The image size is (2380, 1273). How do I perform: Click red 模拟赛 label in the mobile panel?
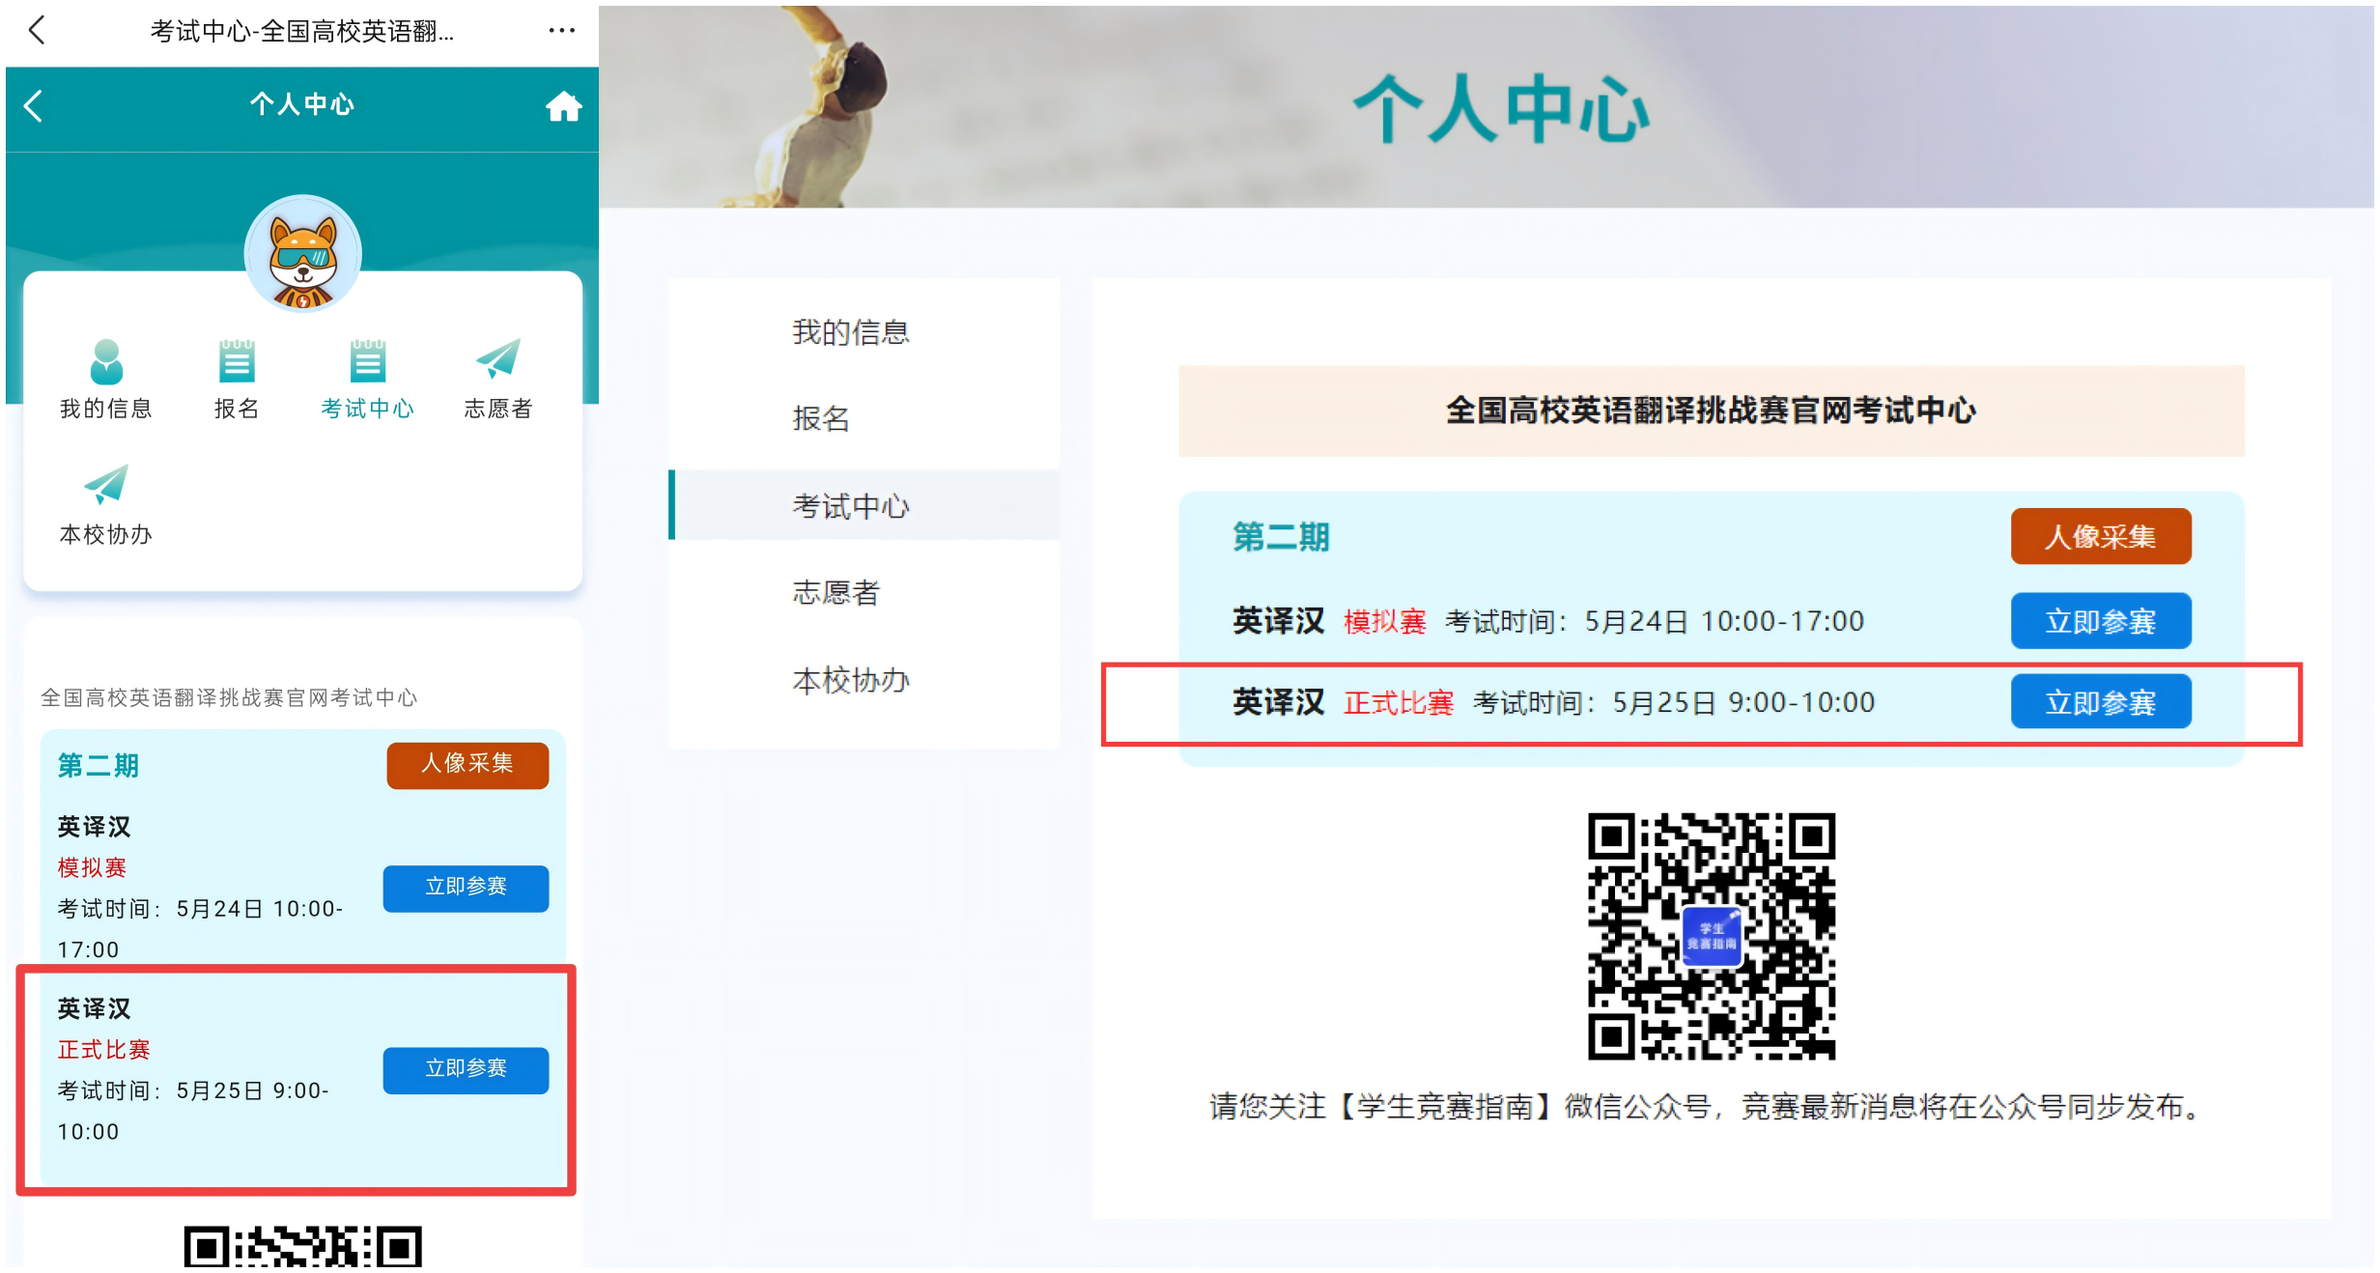click(x=92, y=867)
